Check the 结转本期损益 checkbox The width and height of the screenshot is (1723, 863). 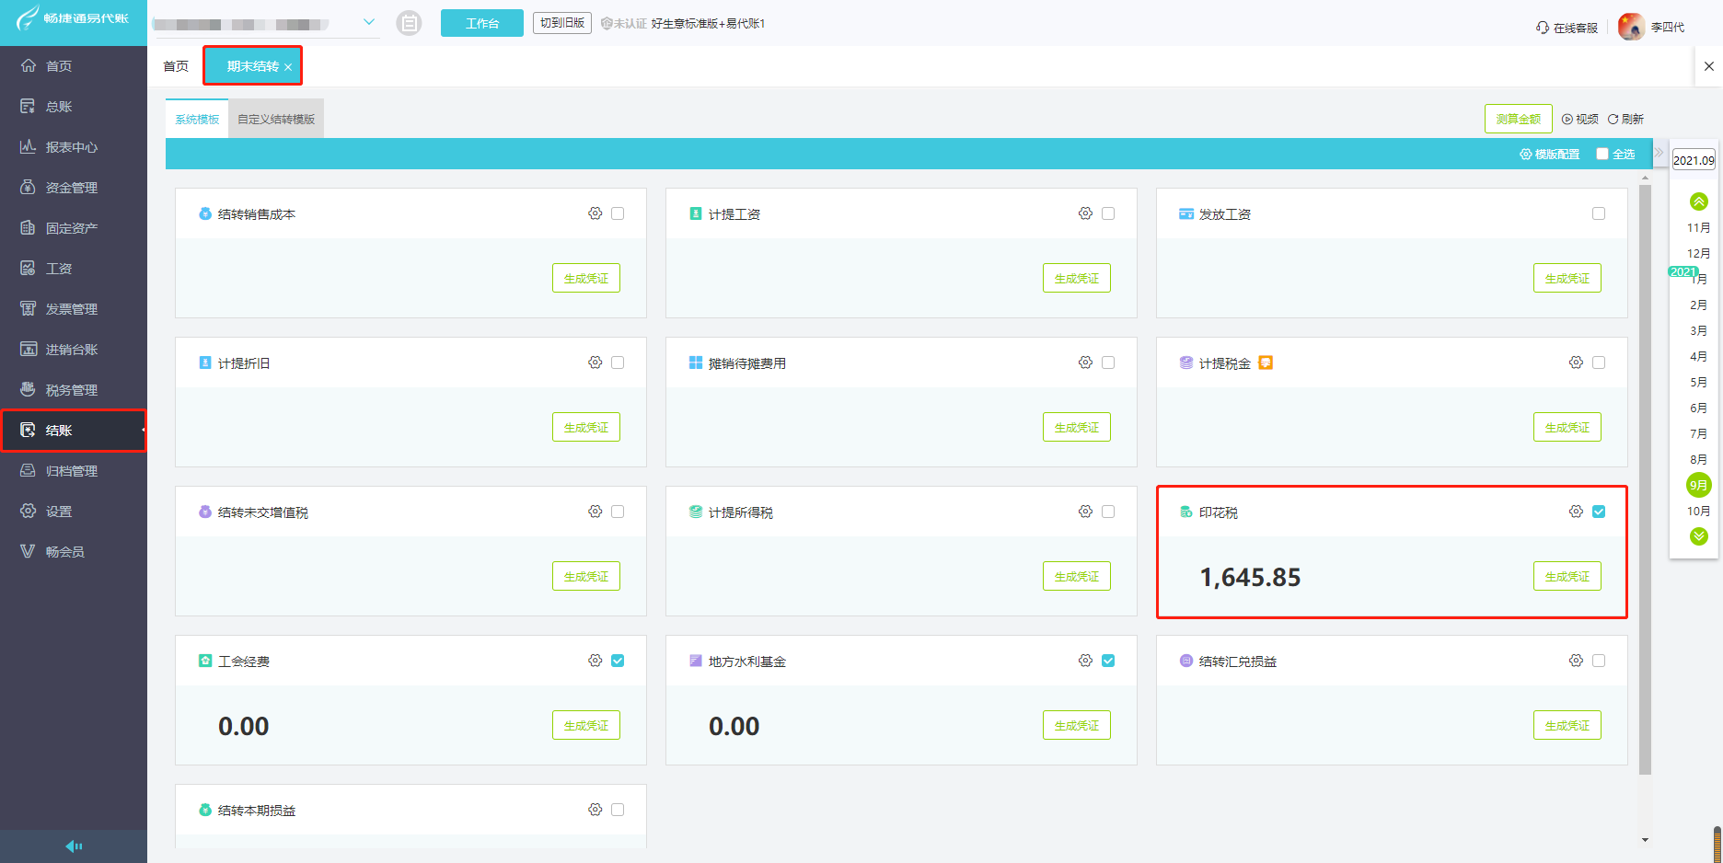tap(618, 810)
